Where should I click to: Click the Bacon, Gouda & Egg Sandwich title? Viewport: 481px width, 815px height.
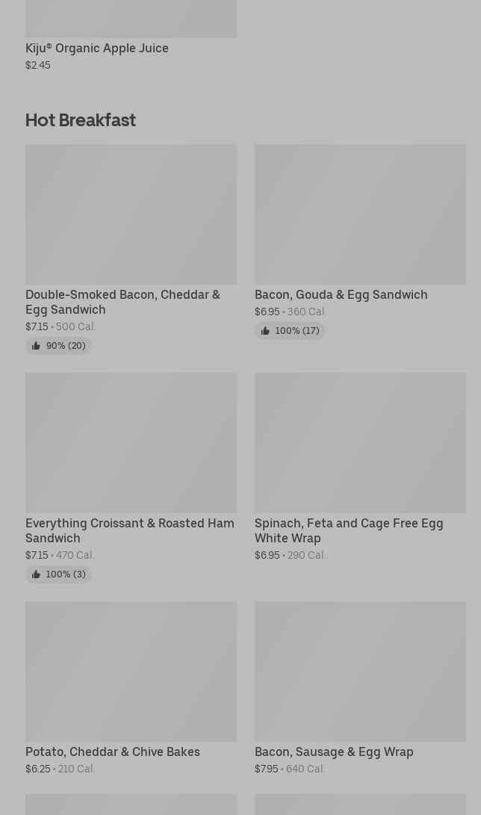click(341, 294)
